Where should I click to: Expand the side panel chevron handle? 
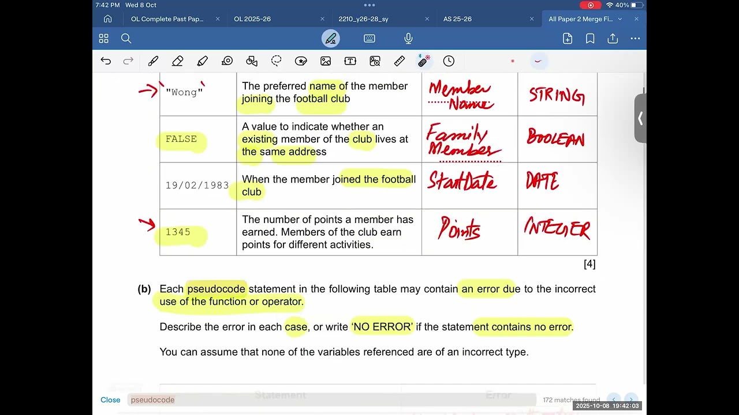(x=640, y=119)
